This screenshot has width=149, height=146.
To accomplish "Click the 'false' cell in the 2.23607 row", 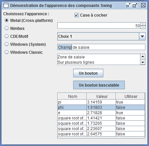I will [x=130, y=129].
